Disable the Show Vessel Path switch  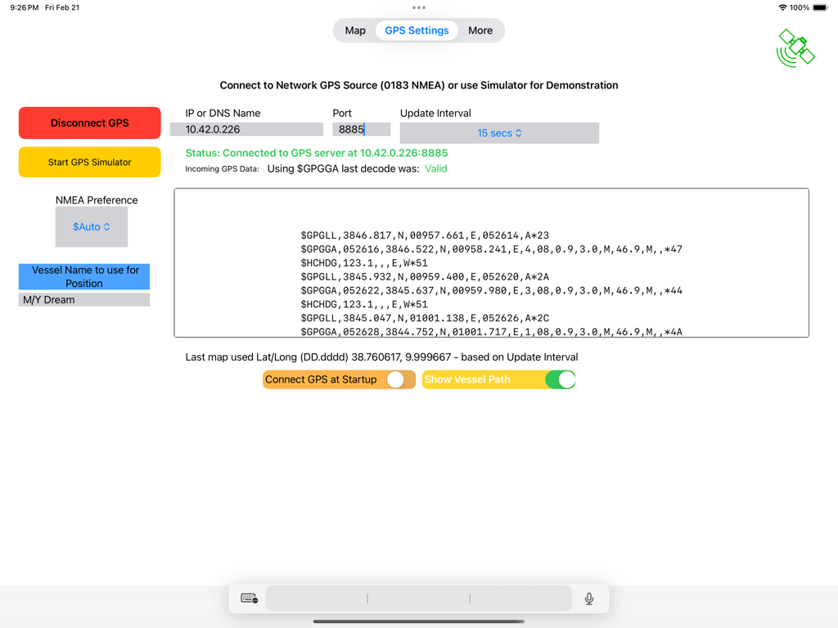pyautogui.click(x=560, y=379)
